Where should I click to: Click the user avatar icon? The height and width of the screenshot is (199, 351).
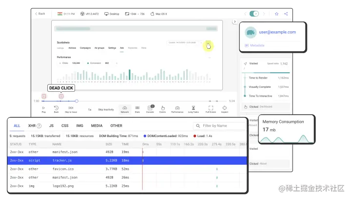pos(251,33)
